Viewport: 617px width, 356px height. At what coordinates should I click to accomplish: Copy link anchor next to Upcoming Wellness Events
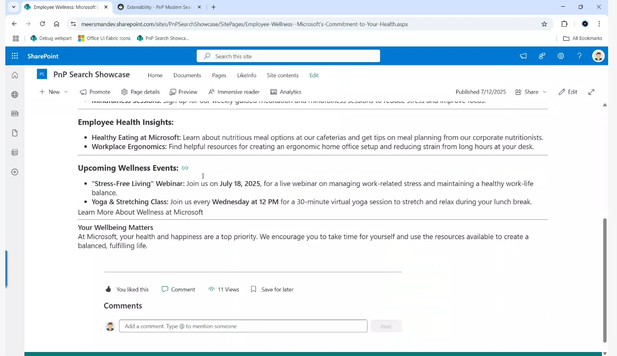[185, 168]
